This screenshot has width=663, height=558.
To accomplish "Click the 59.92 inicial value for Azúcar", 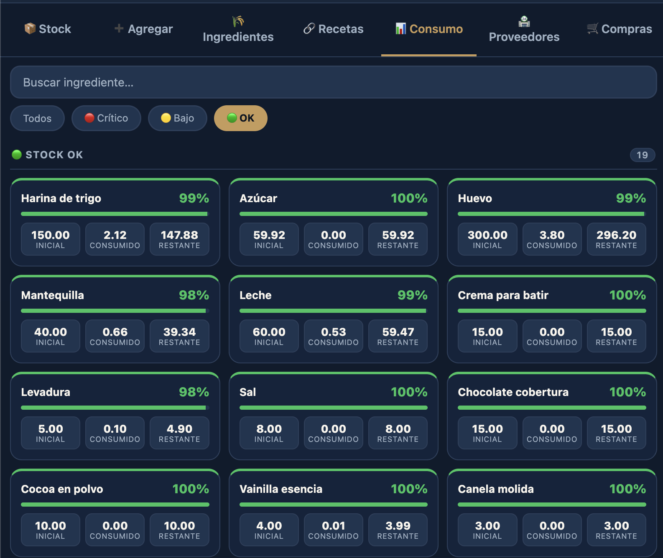I will (269, 235).
